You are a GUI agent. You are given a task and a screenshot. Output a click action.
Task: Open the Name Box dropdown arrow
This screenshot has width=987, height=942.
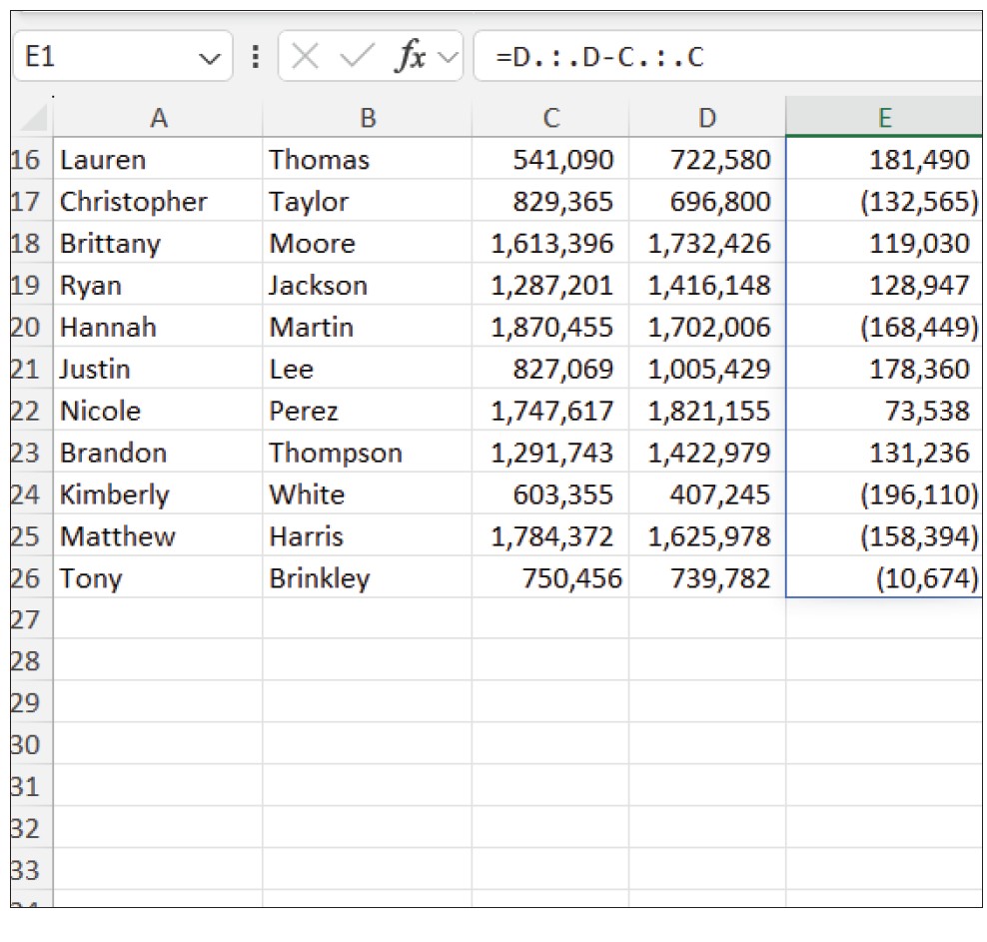click(x=210, y=58)
